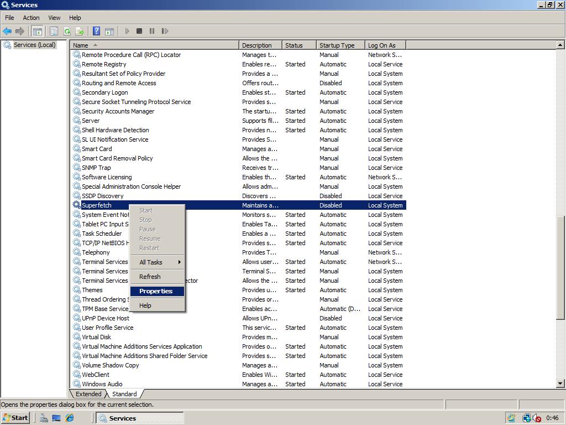Click the gear icon beside Server

tap(76, 120)
